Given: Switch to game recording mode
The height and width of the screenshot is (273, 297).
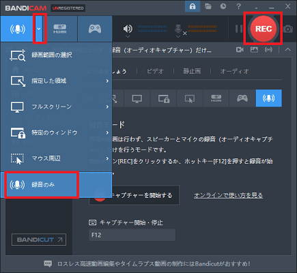Looking at the screenshot, I should (95, 29).
